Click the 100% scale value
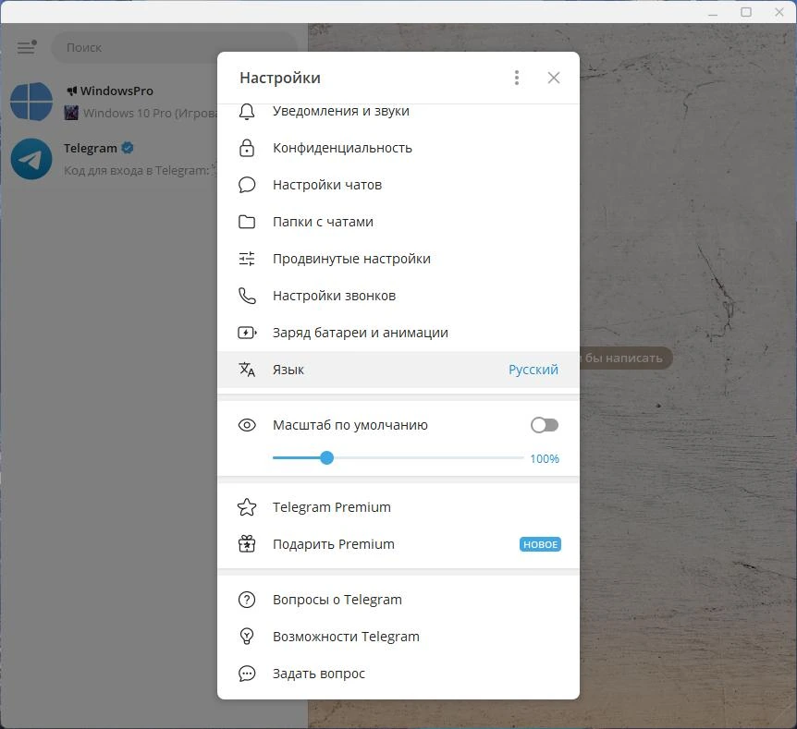 [x=545, y=458]
